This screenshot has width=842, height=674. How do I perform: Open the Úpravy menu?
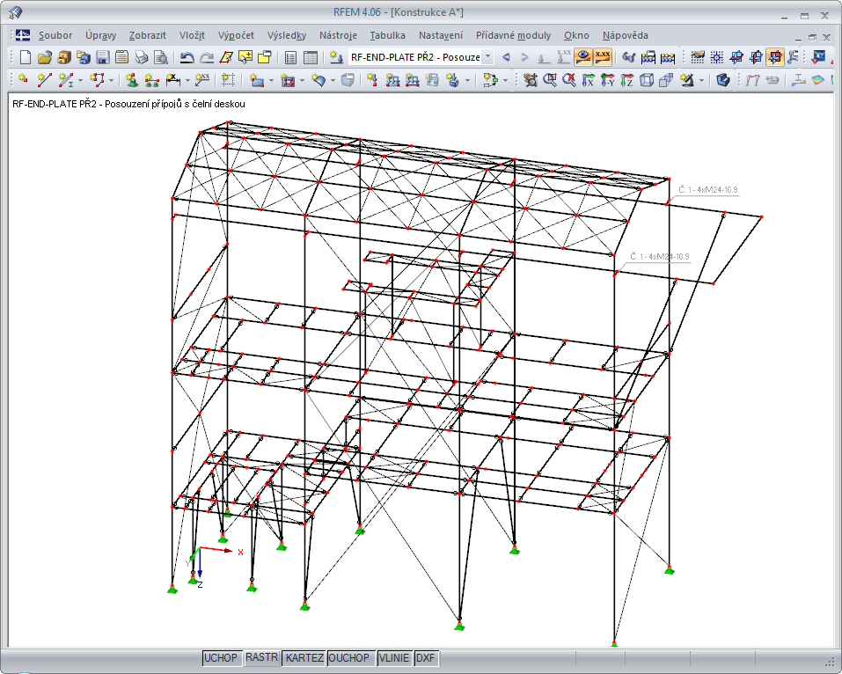[100, 35]
